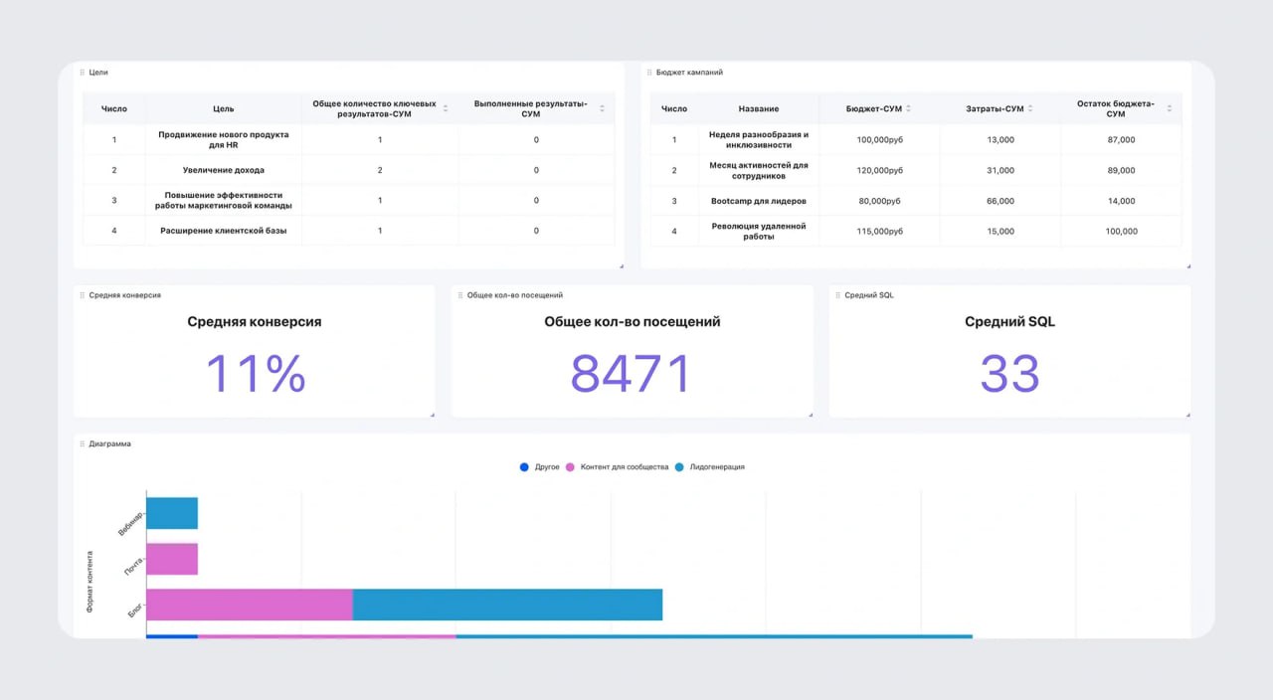Screen dimensions: 1273x700
Task: Click the pink bar for "Блог" in the chart
Action: (249, 605)
